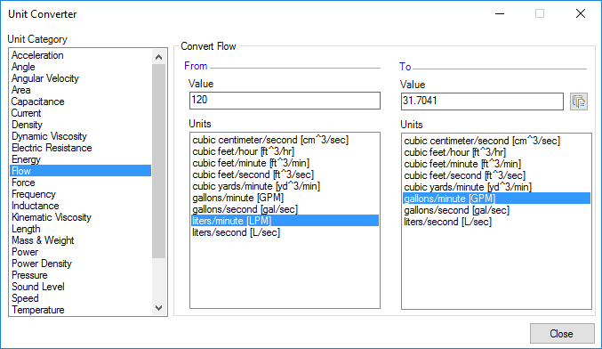Click the category list scrollbar thumb
The image size is (602, 349).
(x=158, y=161)
